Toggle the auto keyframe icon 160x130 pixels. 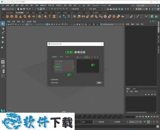[x=149, y=122]
